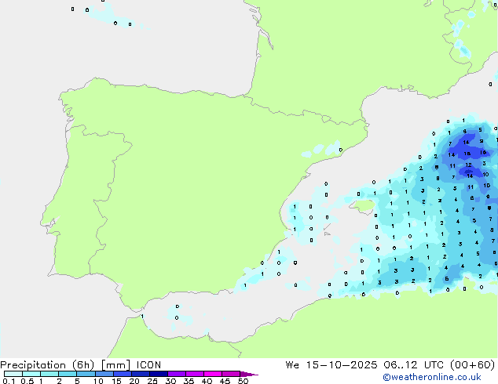The width and height of the screenshot is (498, 384).
Task: Click the 0.1–0.5 mm palest legend swatch
Action: pos(13,374)
